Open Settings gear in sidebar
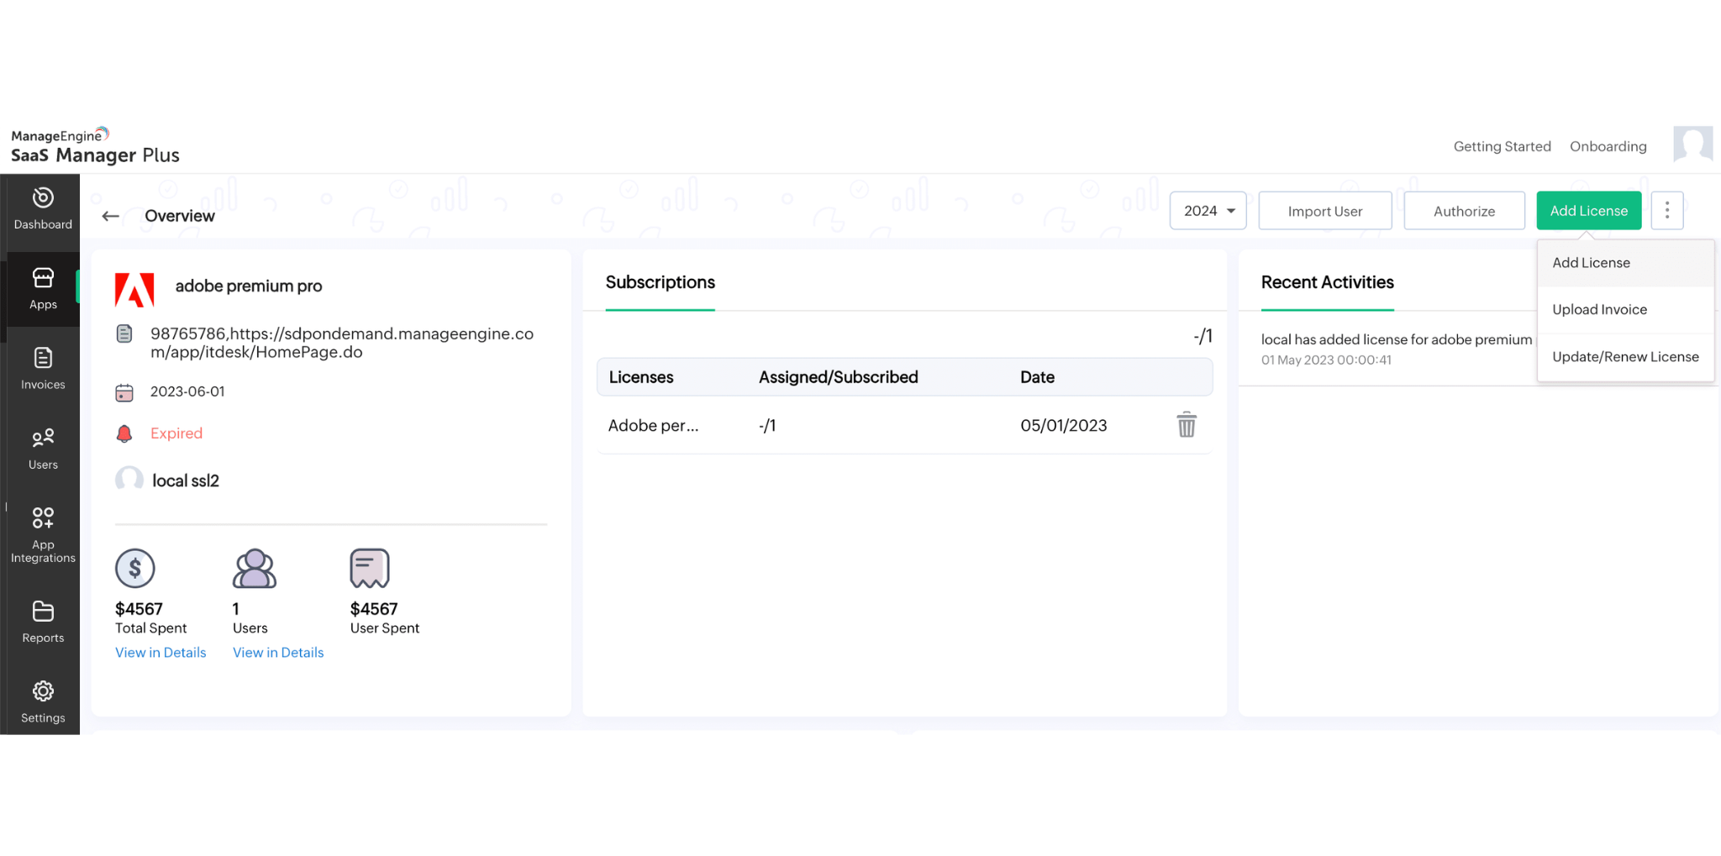1721x856 pixels. coord(43,701)
